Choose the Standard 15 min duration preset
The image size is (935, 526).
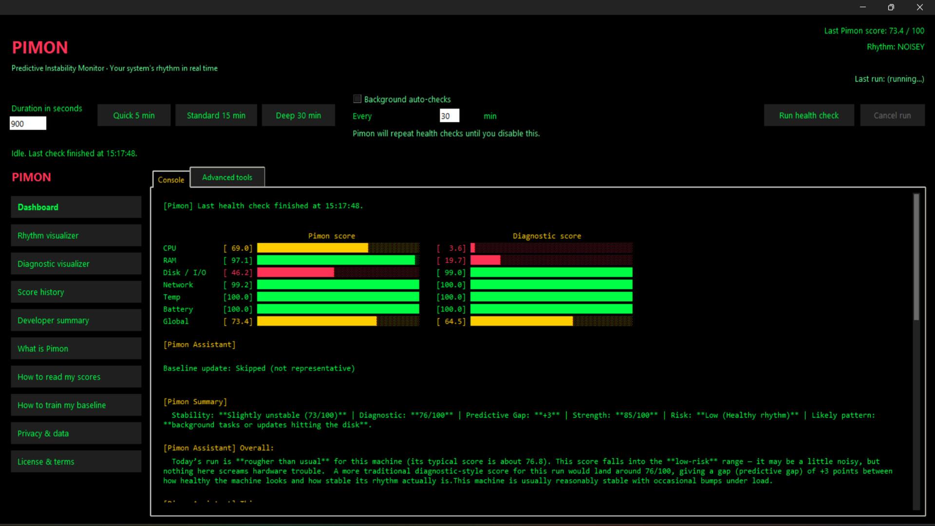click(x=216, y=115)
